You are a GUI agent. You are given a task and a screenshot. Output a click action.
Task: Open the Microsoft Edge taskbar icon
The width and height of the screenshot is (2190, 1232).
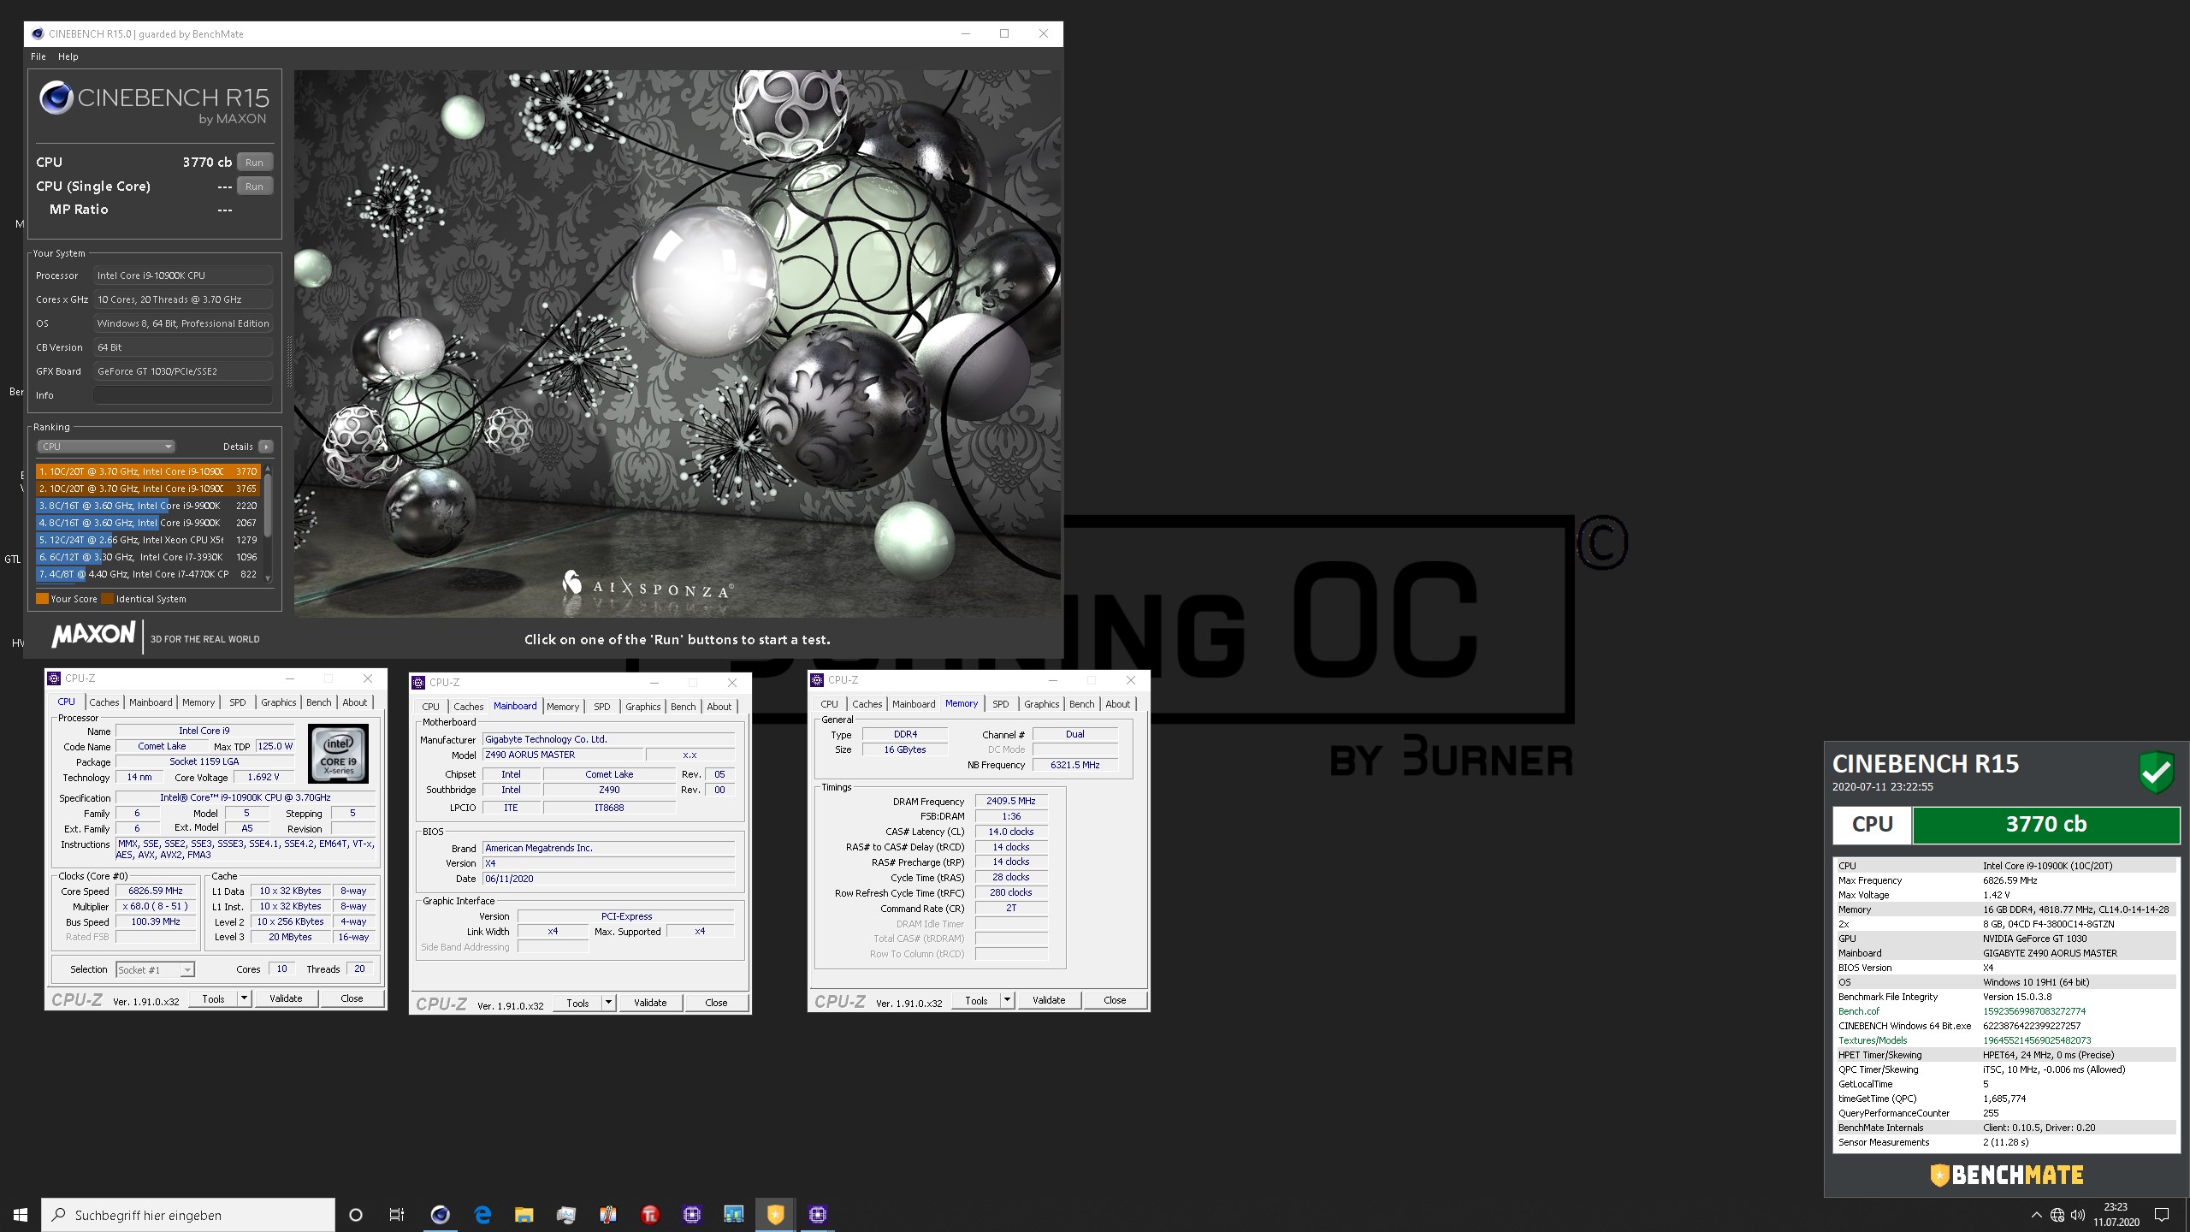pos(482,1214)
